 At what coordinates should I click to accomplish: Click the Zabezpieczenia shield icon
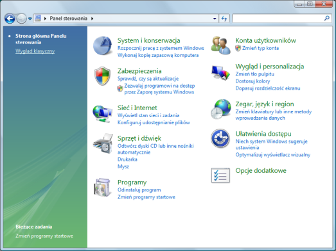point(102,76)
